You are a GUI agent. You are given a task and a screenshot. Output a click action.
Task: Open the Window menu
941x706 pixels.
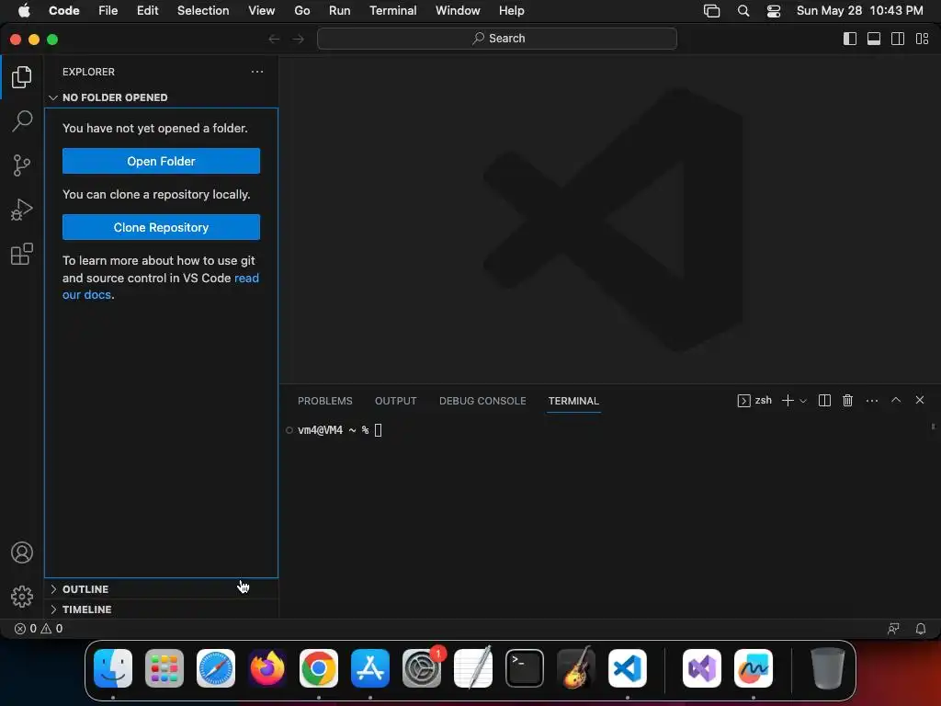458,11
